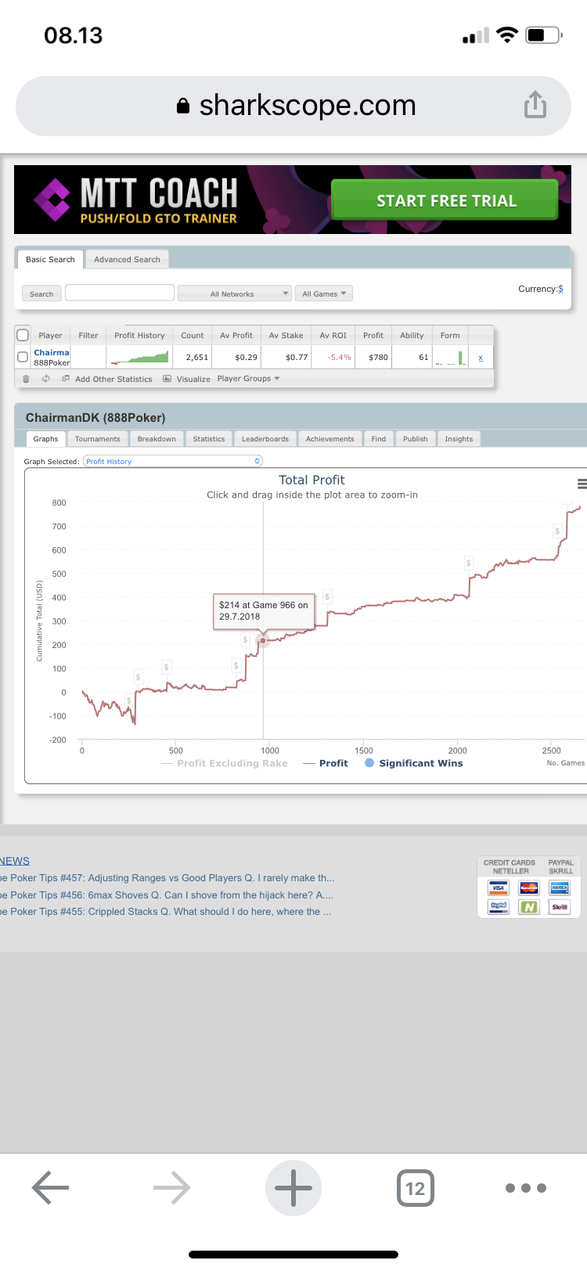Screen dimensions: 587x1271
Task: Select the Leaderboards tab
Action: point(265,439)
